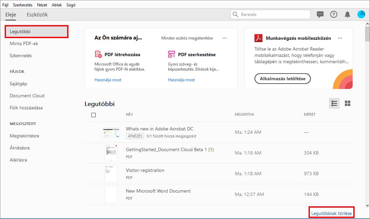Switch to list view layout
Image resolution: width=370 pixels, height=219 pixels.
tap(334, 104)
